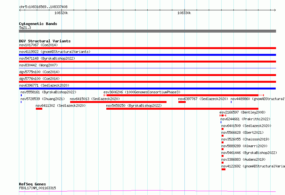The image size is (285, 195).
Task: Click esv3606206 (1000GenomesConsortiumPhase3) label
Action: 142,92
